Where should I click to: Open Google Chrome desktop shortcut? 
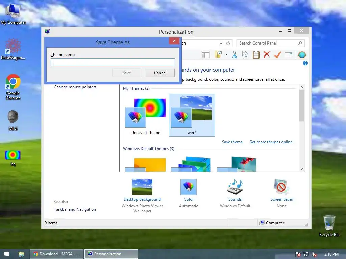[13, 87]
